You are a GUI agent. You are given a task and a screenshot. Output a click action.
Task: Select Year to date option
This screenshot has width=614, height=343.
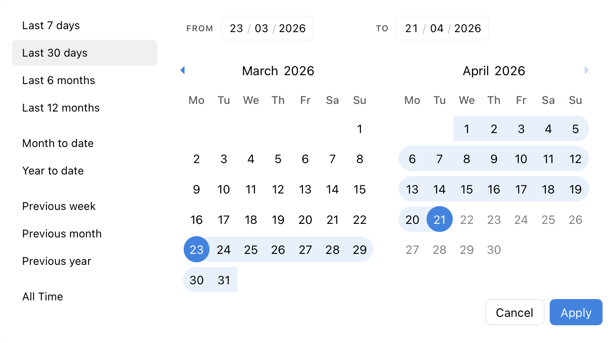point(53,171)
